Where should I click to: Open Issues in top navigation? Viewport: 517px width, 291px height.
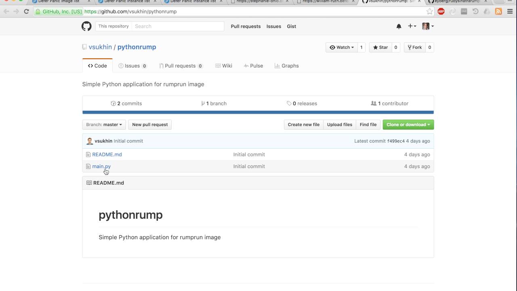pos(273,26)
